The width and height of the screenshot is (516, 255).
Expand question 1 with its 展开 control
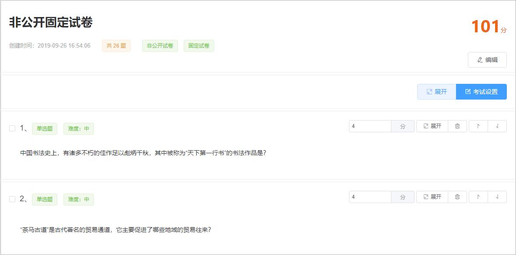click(432, 126)
